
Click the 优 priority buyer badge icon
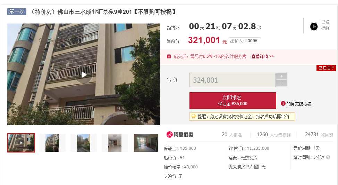coord(256,167)
